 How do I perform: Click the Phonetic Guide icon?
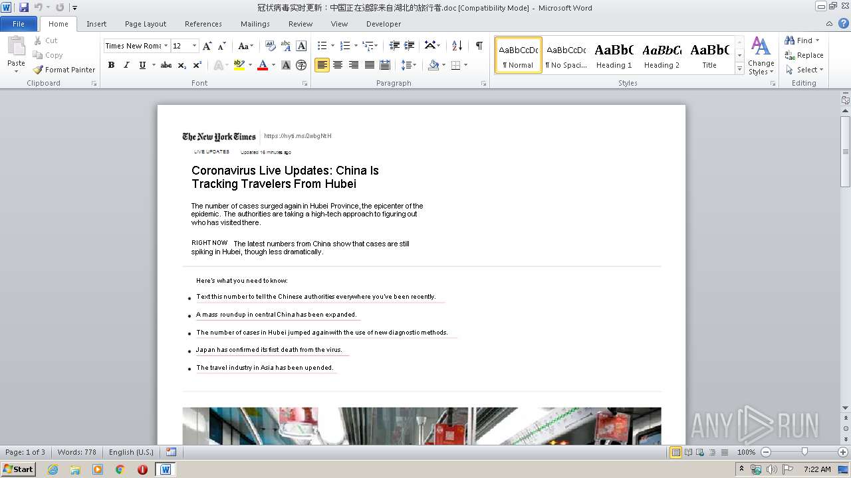(286, 46)
